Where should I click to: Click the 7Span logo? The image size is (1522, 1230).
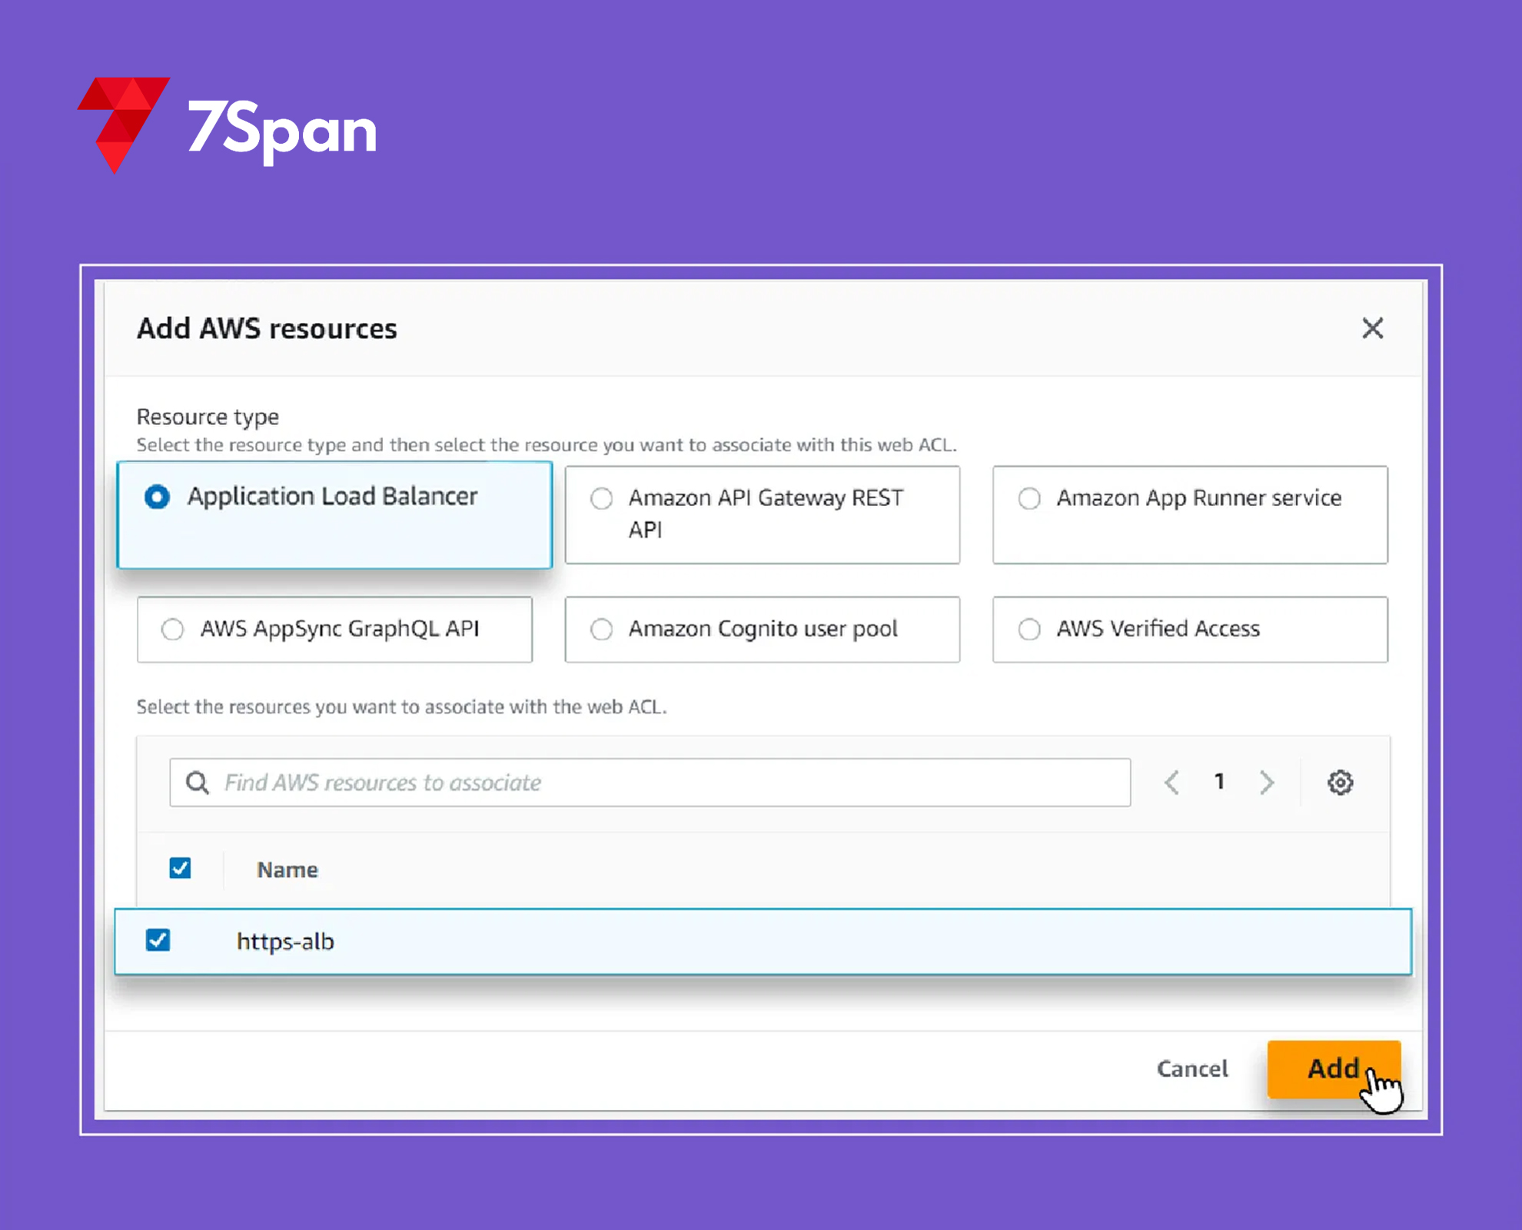pos(227,125)
